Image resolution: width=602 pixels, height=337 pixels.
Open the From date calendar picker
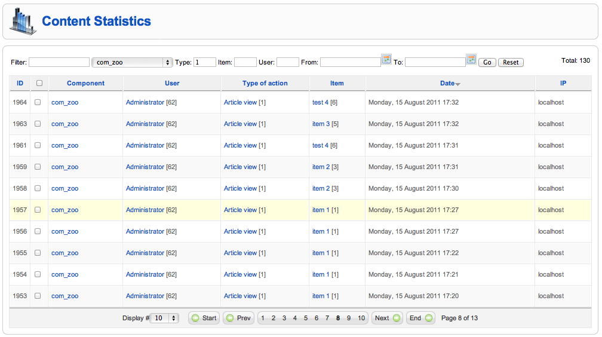point(386,59)
